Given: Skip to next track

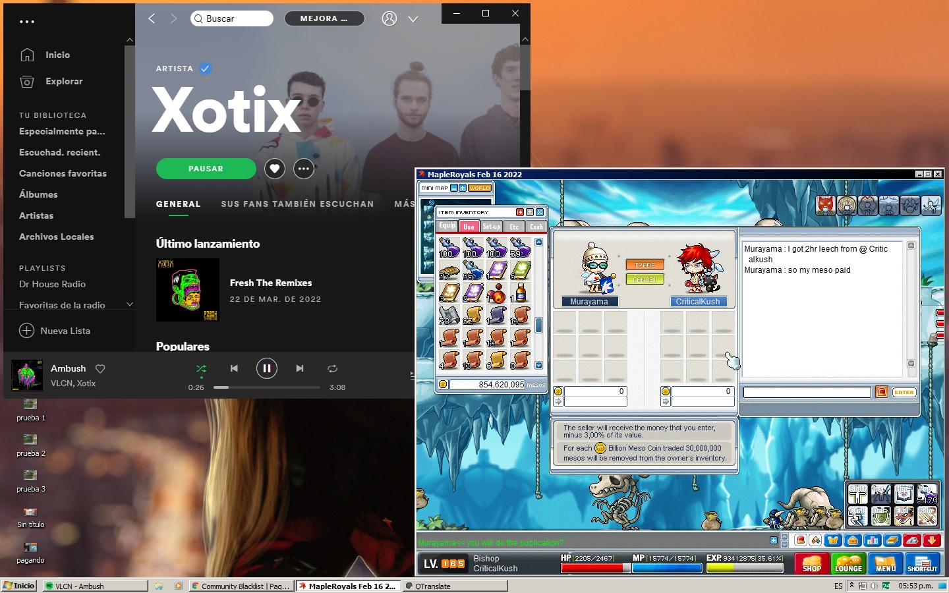Looking at the screenshot, I should 300,368.
